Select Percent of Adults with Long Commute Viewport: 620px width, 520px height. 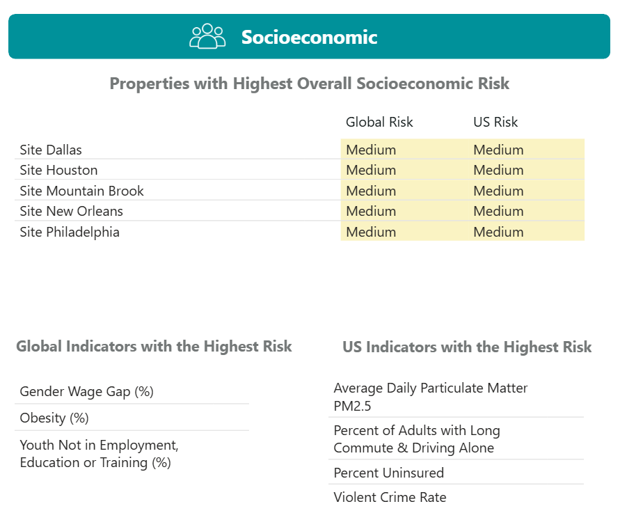(416, 439)
